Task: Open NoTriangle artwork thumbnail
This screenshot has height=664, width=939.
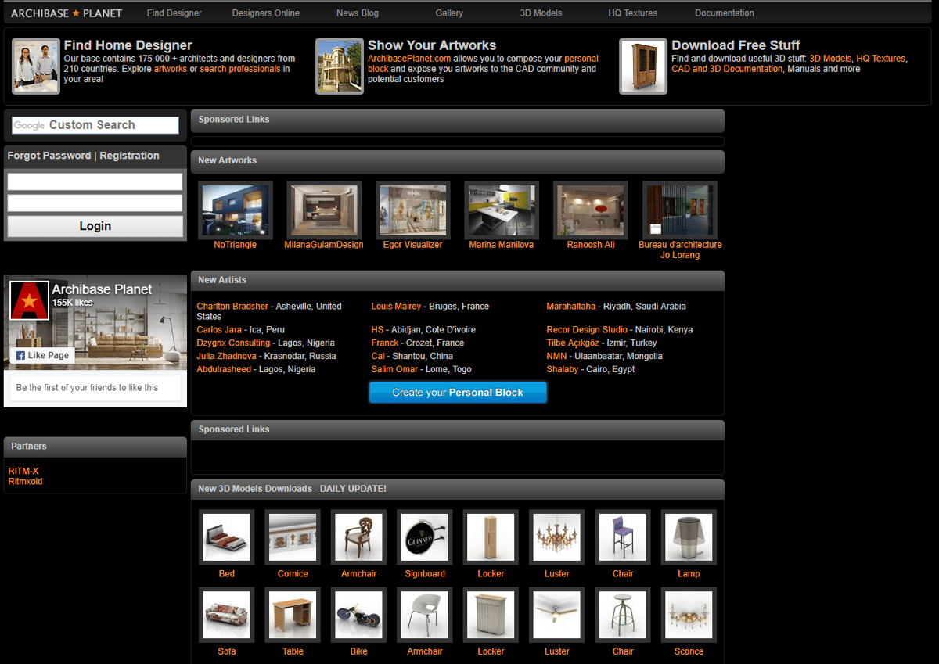Action: tap(236, 210)
